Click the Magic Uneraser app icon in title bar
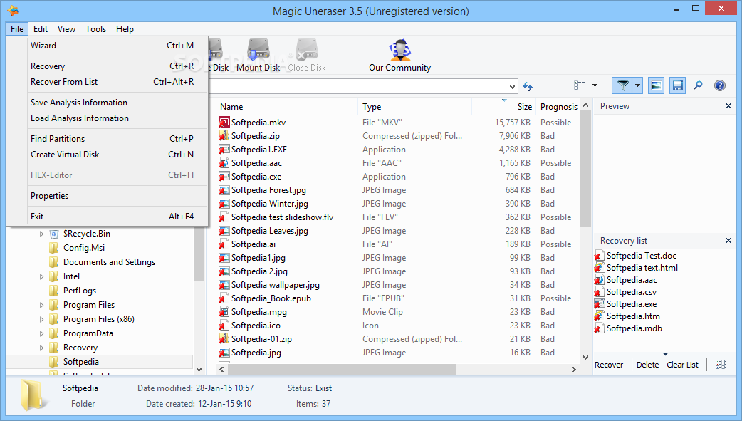Image resolution: width=742 pixels, height=421 pixels. tap(13, 9)
